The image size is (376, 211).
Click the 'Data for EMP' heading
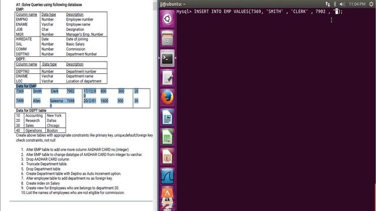coord(26,86)
